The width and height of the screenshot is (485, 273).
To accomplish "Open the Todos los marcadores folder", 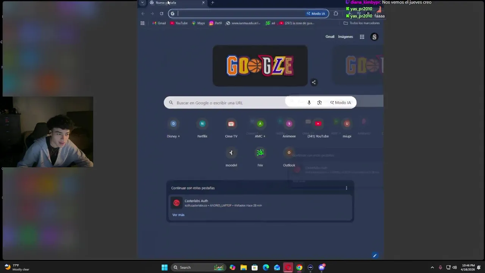I will click(x=361, y=23).
